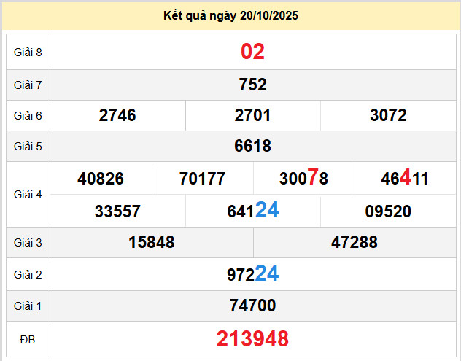This screenshot has height=361, width=461.
Task: Select the Giải 5 result 6618
Action: coord(252,146)
